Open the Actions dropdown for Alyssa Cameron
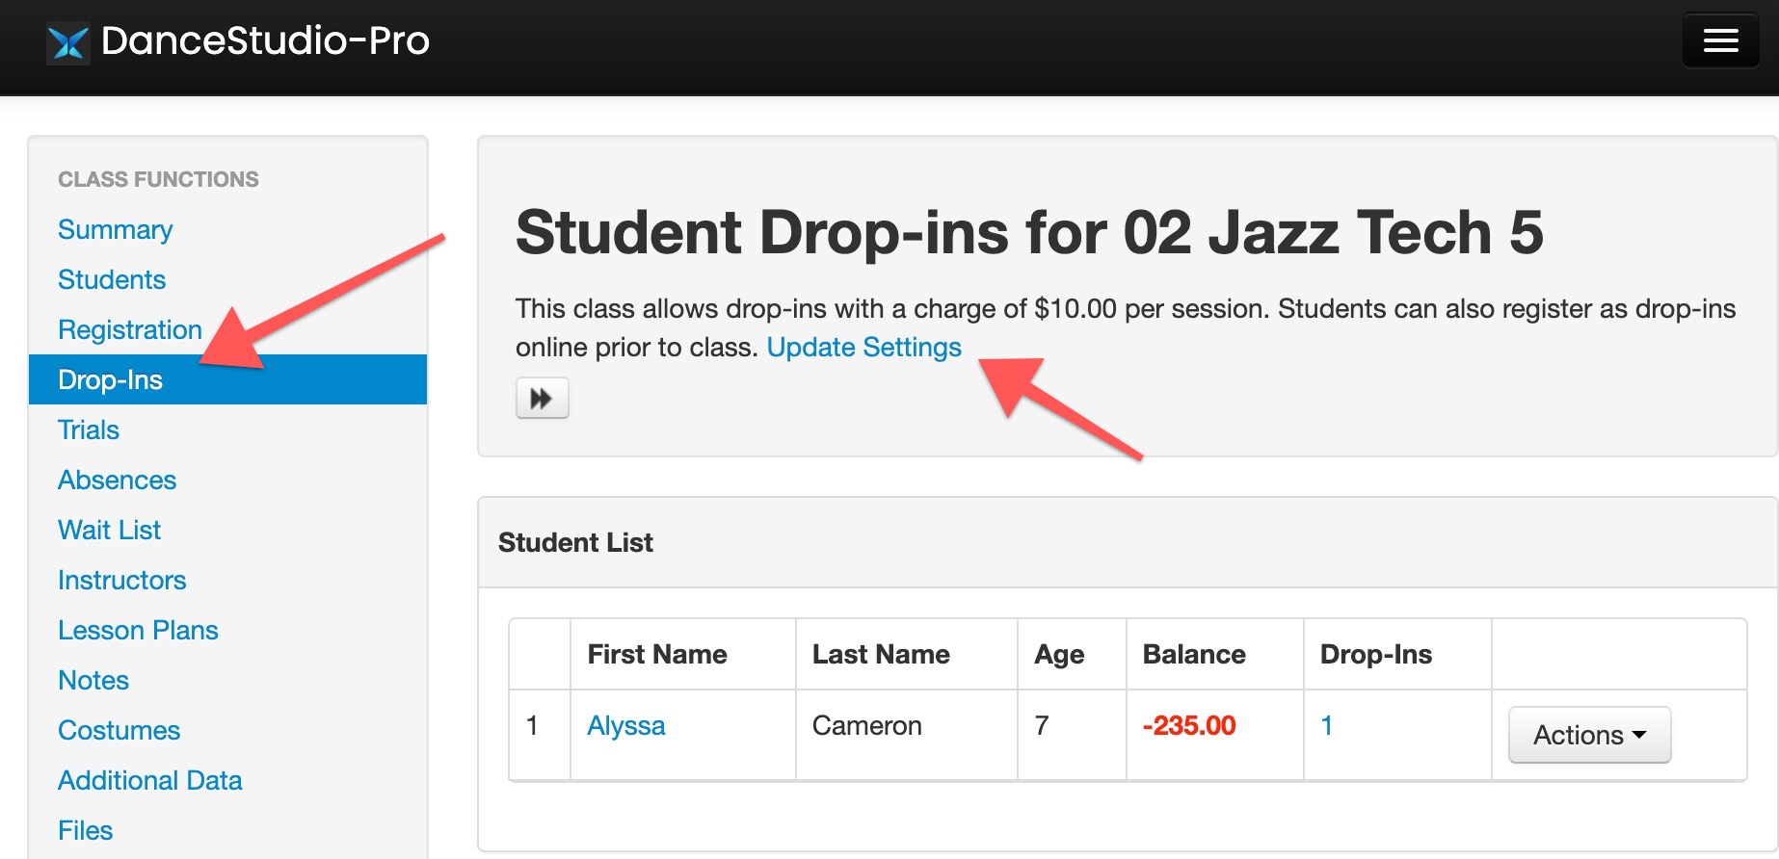1779x859 pixels. (x=1587, y=734)
